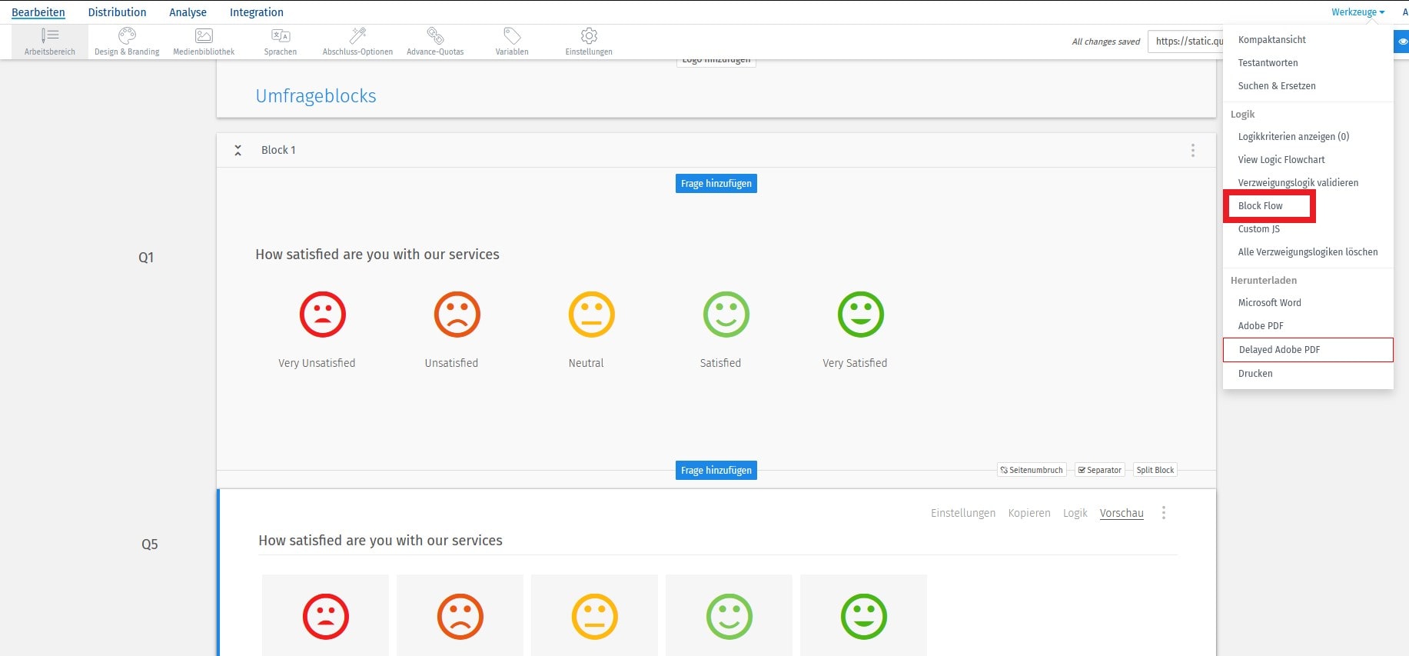
Task: Open Abschluss-Optionen wand icon
Action: coord(357,35)
